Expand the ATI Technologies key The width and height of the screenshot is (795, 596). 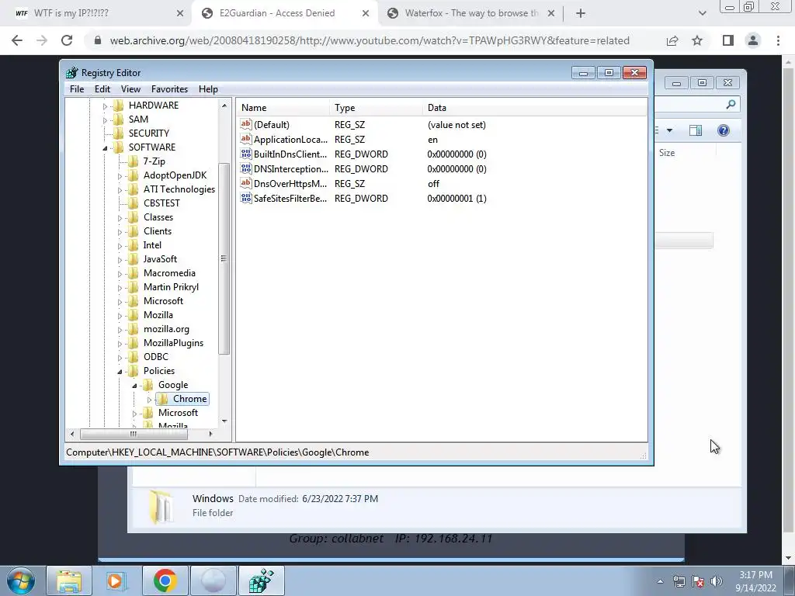[x=120, y=190]
